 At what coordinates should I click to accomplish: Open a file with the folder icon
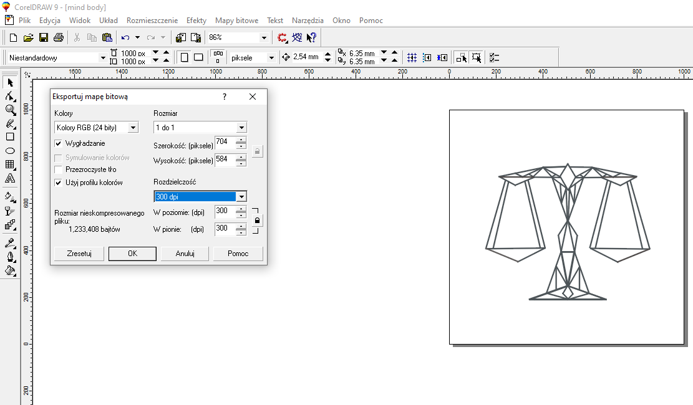[x=29, y=38]
